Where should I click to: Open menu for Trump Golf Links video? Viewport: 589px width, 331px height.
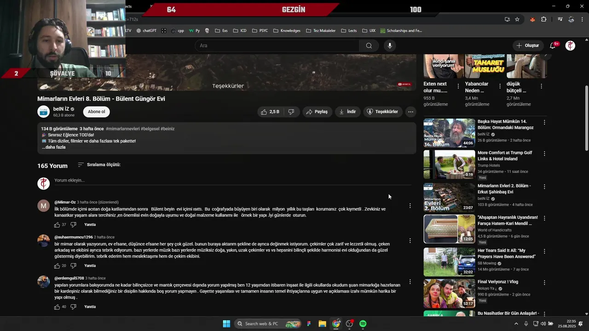pyautogui.click(x=544, y=154)
